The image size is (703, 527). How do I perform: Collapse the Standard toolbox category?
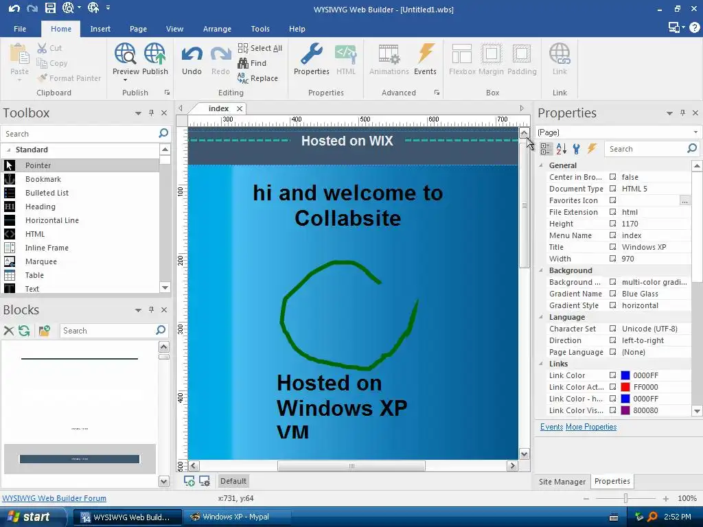(8, 150)
